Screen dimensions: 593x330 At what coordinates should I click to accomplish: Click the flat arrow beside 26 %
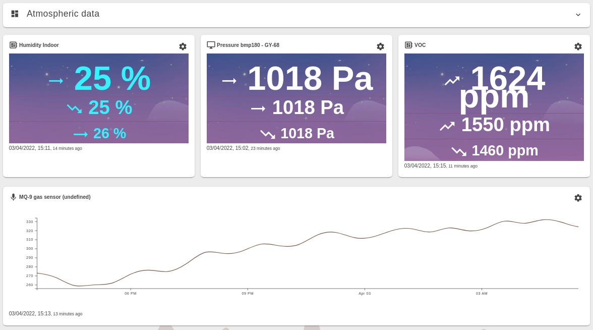(x=81, y=134)
